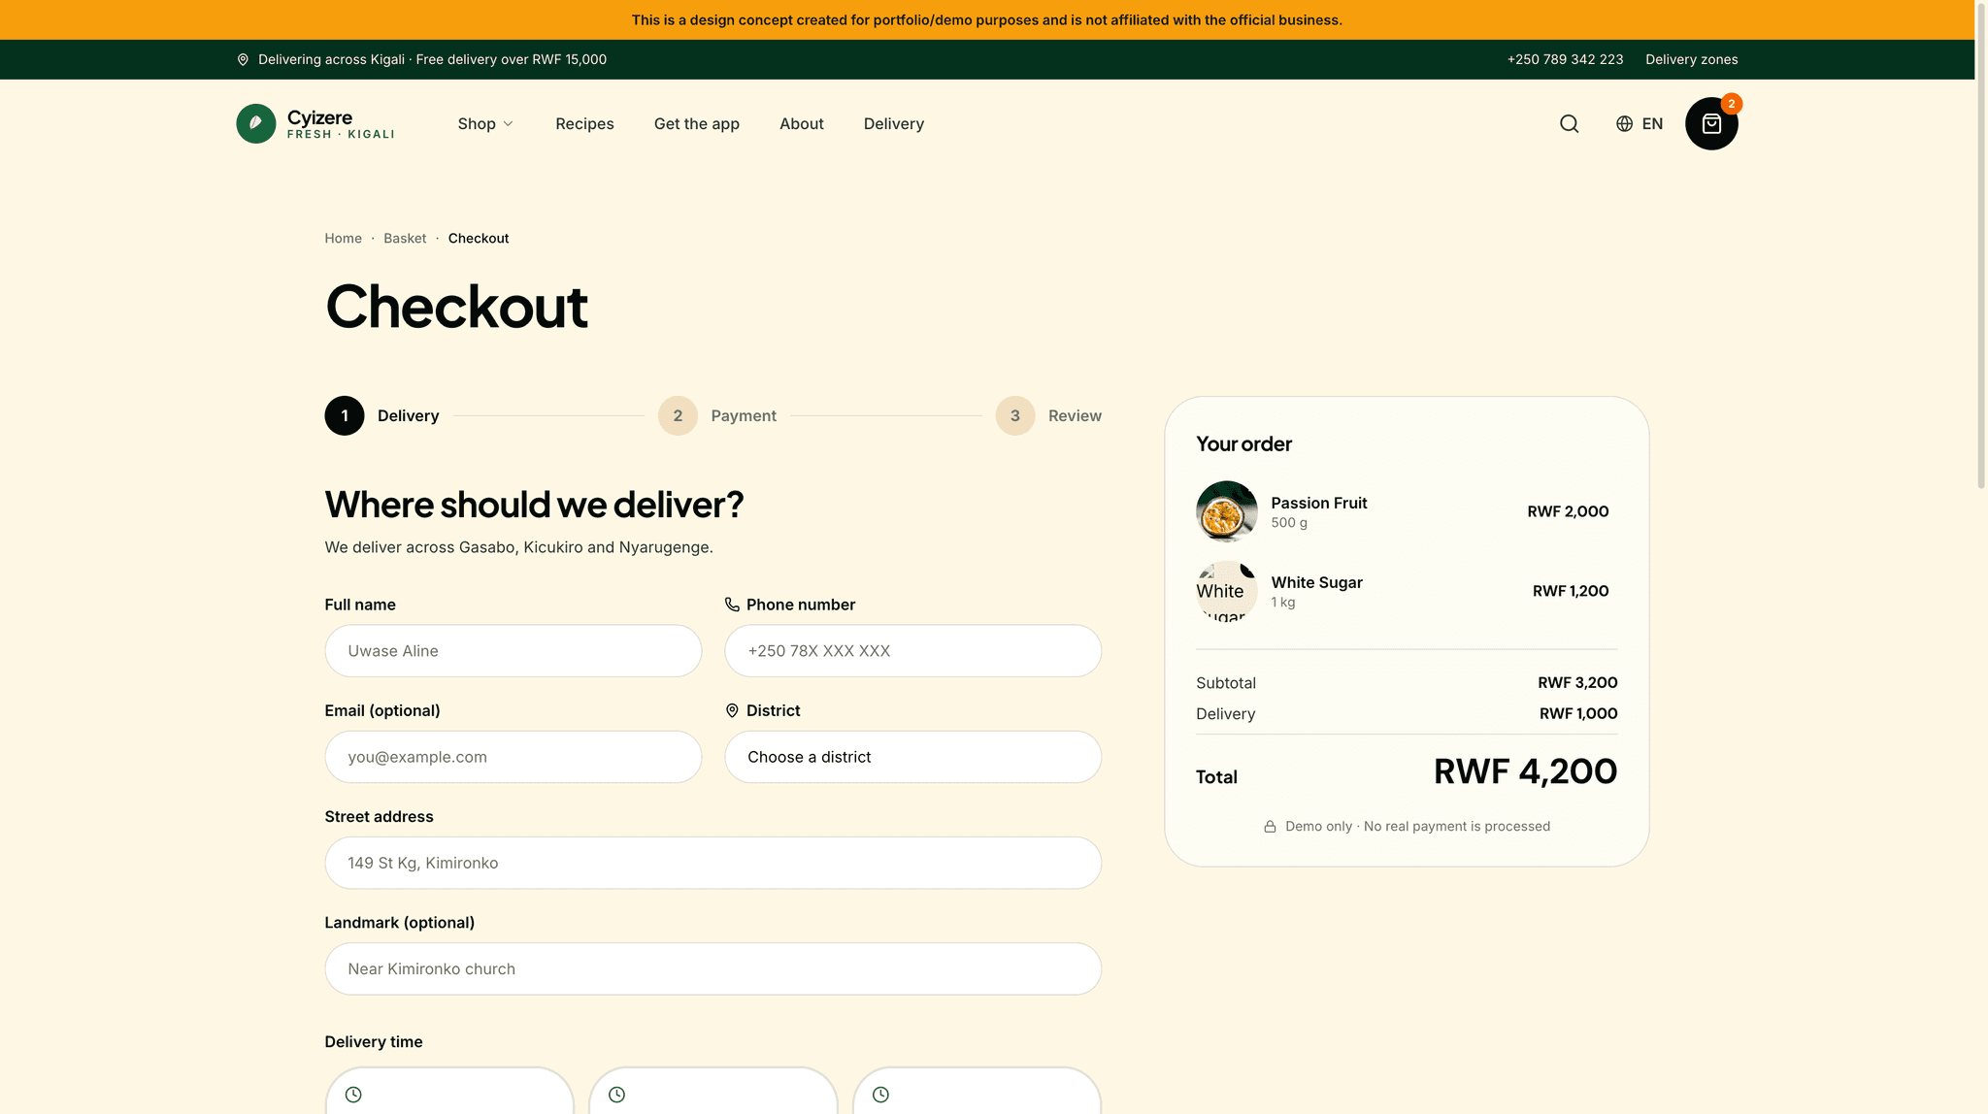
Task: Go to Get the app page
Action: pos(697,123)
